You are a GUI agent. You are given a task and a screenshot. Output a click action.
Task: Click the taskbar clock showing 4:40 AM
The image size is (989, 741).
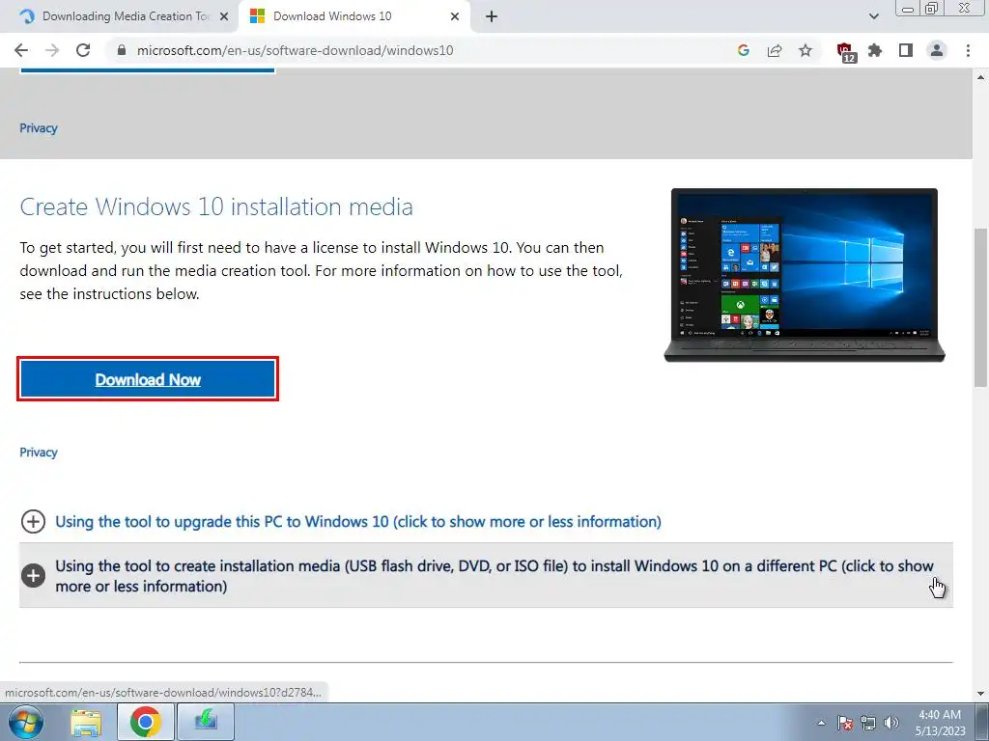coord(940,723)
